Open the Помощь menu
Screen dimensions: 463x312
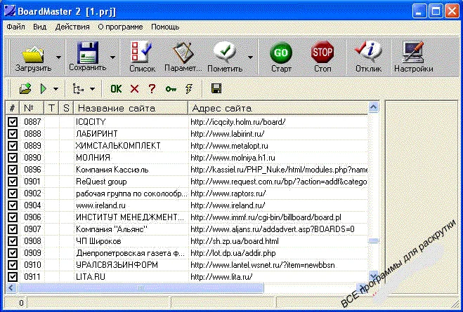point(165,27)
